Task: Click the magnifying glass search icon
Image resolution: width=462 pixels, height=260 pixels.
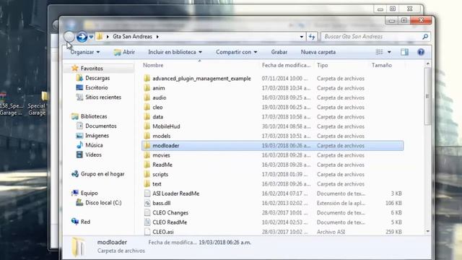Action: (x=425, y=37)
